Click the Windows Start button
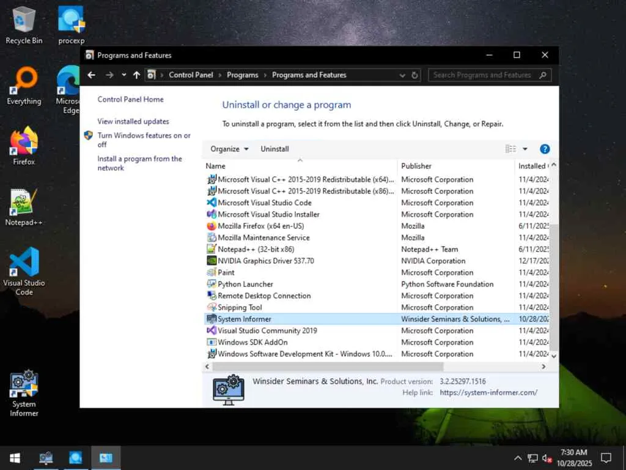This screenshot has height=470, width=626. [15, 458]
